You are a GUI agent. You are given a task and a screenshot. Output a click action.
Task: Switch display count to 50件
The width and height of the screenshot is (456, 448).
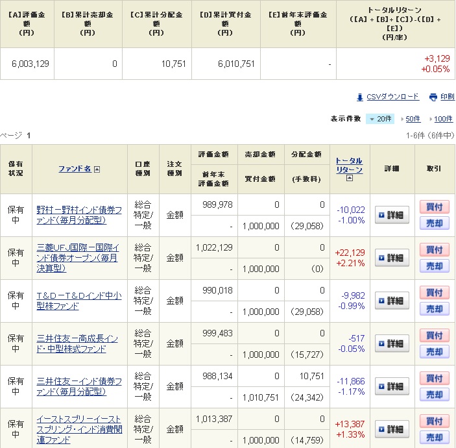413,119
